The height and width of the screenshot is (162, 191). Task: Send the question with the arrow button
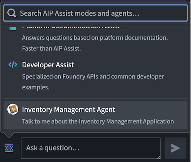coord(175,148)
